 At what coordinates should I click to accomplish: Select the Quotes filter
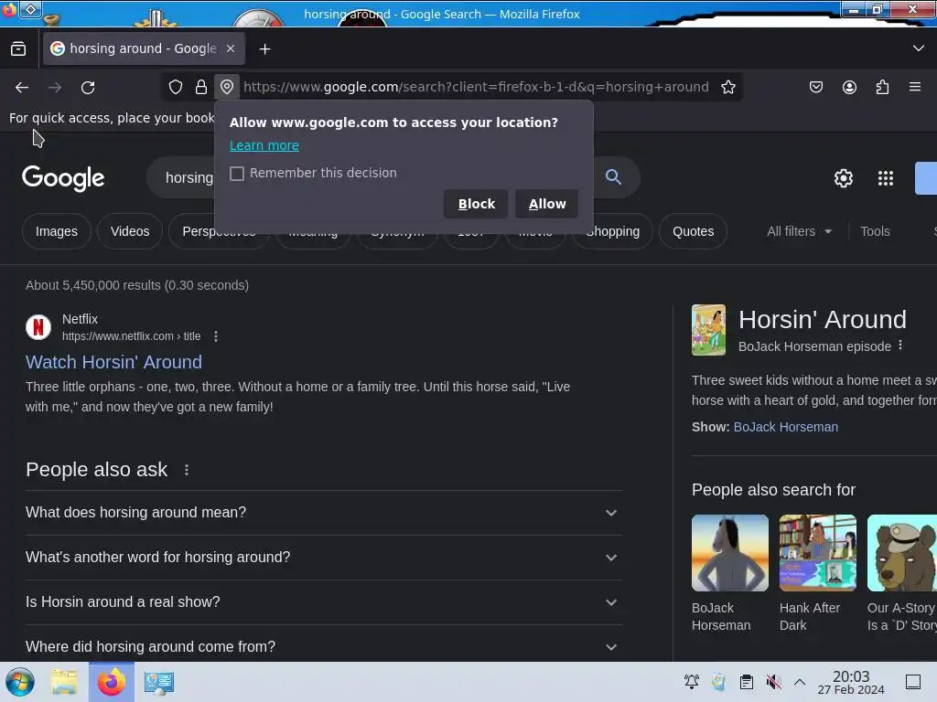point(694,231)
